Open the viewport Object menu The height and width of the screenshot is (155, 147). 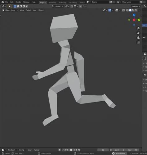point(41,10)
